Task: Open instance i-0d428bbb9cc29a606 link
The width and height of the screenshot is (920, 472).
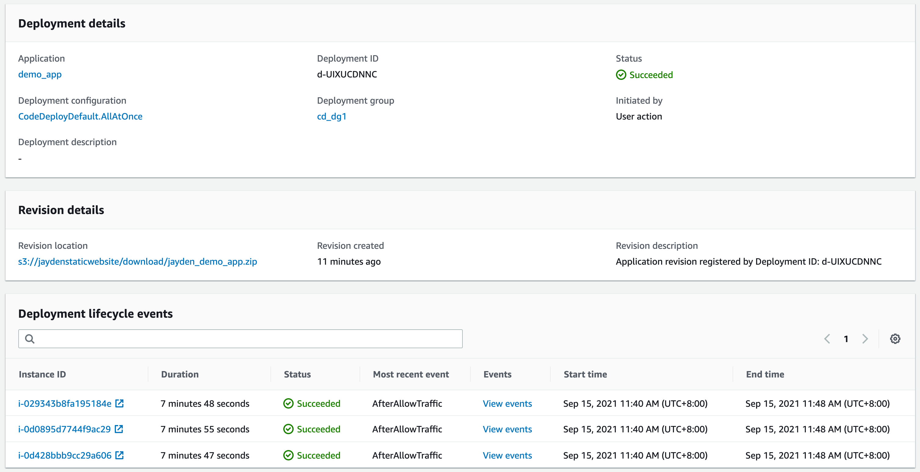Action: click(x=65, y=455)
